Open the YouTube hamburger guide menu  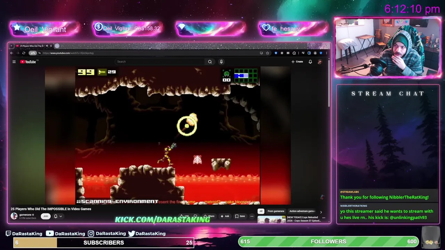14,62
